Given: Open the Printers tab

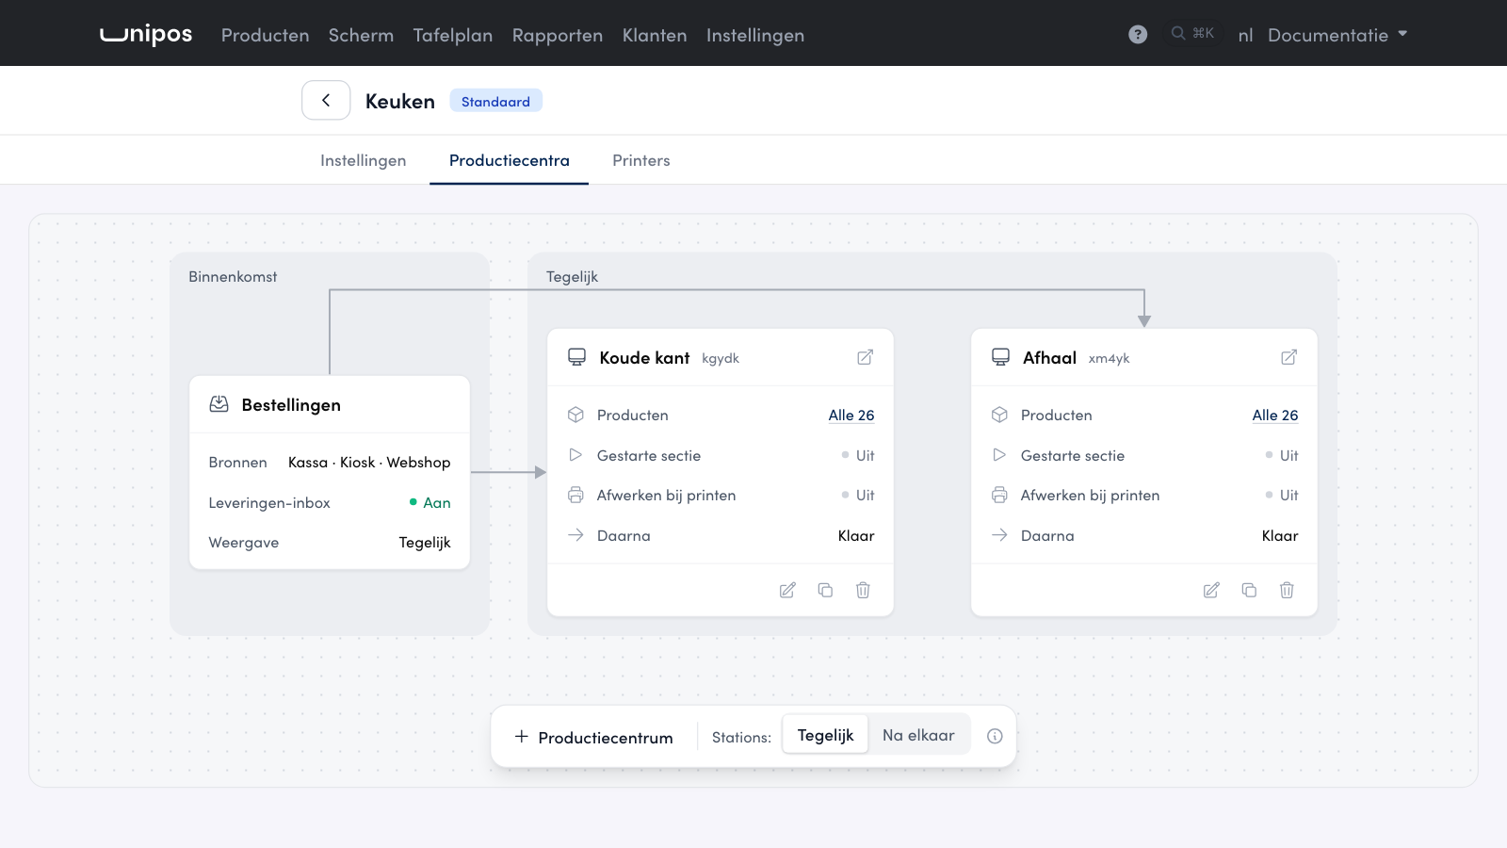Looking at the screenshot, I should point(641,160).
